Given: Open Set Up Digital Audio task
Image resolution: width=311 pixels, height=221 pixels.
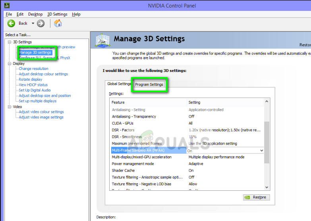Looking at the screenshot, I should pyautogui.click(x=35, y=90).
